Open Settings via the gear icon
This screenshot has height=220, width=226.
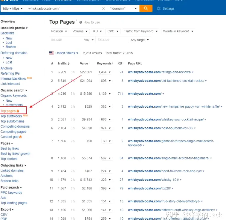159,8
